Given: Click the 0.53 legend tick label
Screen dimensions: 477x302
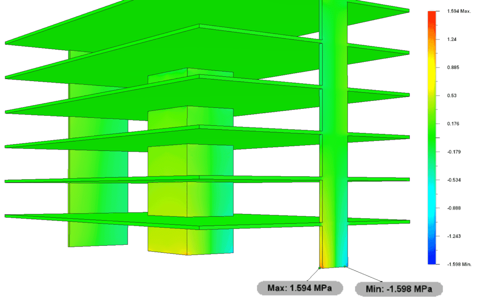Looking at the screenshot, I should (452, 95).
